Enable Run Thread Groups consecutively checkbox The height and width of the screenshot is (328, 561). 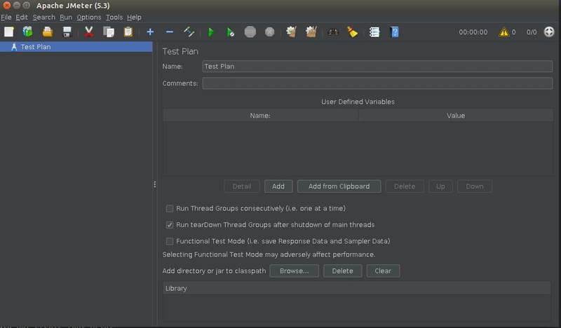(x=170, y=209)
